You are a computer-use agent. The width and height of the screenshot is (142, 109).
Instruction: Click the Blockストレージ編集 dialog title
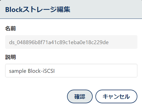(x=38, y=10)
